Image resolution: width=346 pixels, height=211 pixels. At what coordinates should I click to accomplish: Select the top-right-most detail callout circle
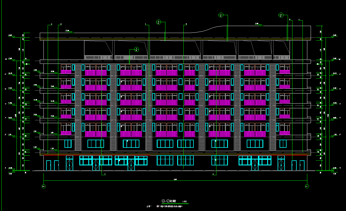281,15
